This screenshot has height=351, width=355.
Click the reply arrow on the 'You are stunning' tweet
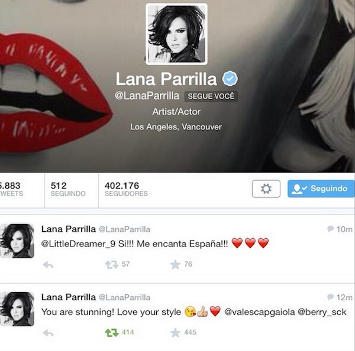coord(48,333)
